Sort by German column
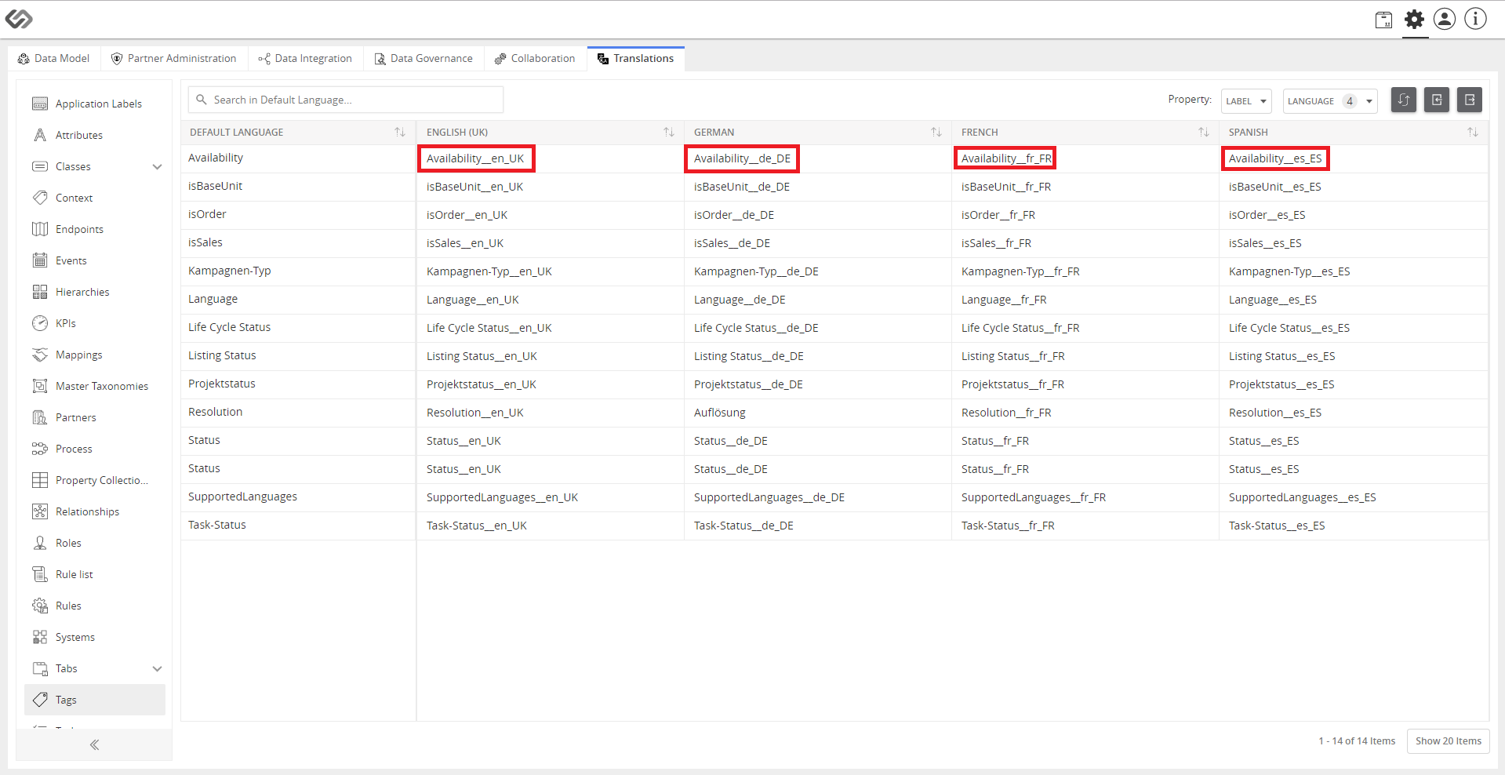The height and width of the screenshot is (775, 1505). click(x=936, y=132)
